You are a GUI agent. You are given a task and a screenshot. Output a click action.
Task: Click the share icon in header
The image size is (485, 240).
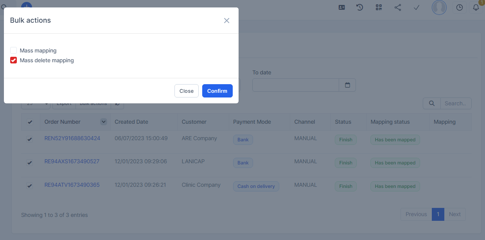[398, 7]
